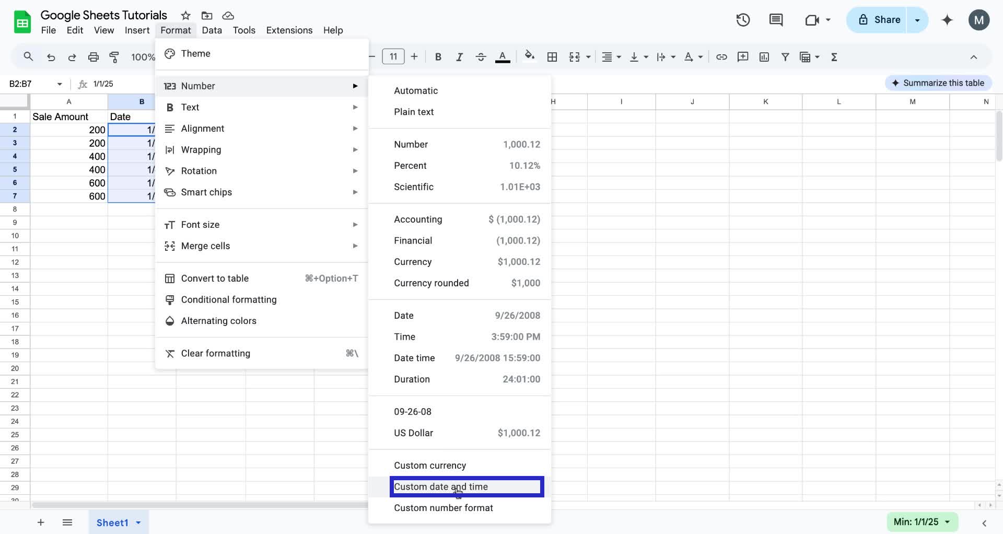Image resolution: width=1003 pixels, height=534 pixels.
Task: Select the Insert link icon
Action: (721, 57)
